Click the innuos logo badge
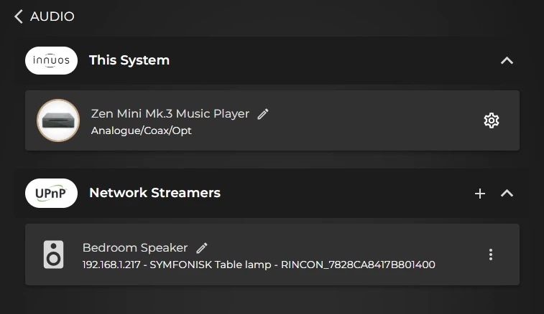This screenshot has height=314, width=544. pyautogui.click(x=51, y=61)
